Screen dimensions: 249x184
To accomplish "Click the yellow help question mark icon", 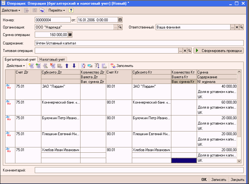I will (71, 10).
